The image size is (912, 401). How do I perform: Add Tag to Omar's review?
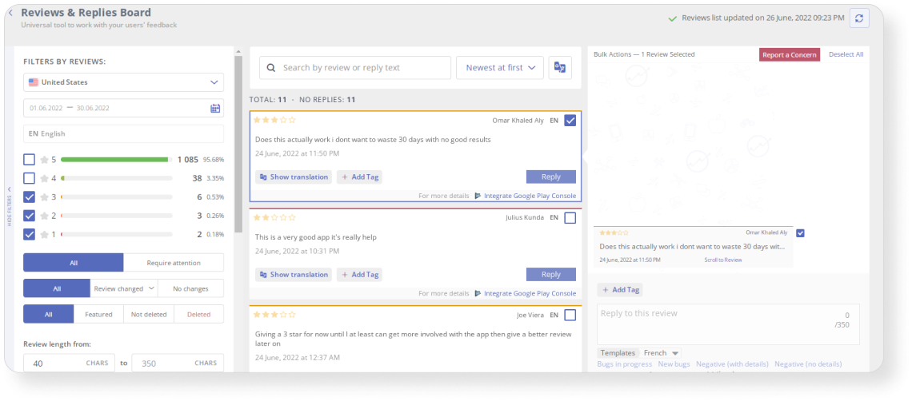pyautogui.click(x=359, y=177)
